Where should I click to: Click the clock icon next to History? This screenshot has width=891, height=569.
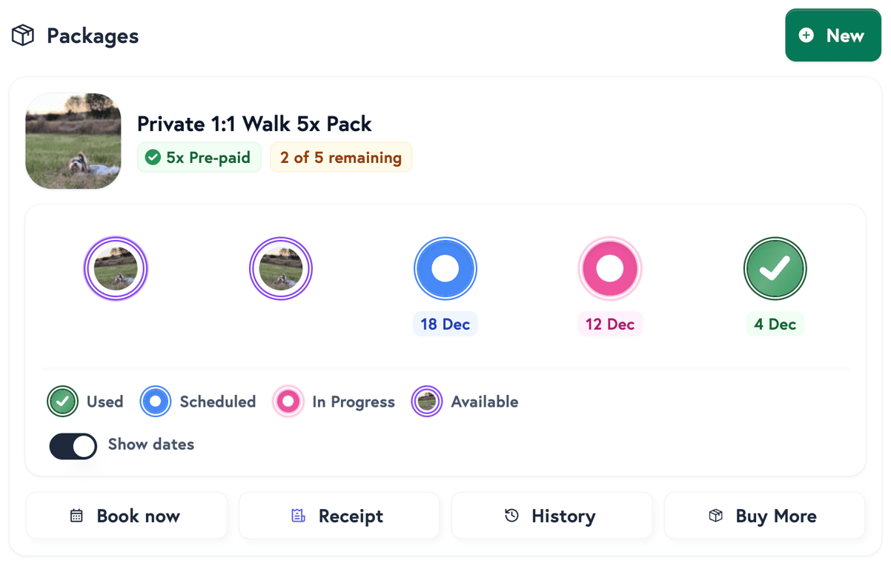[x=512, y=515]
